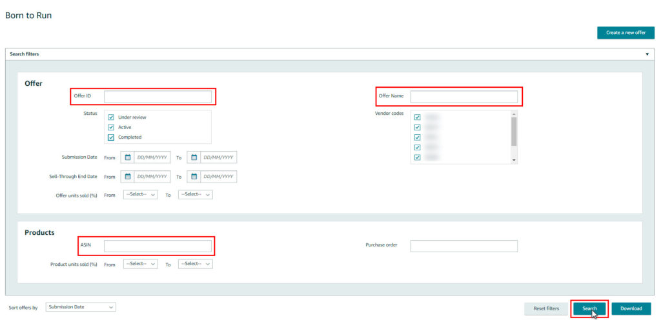Click the Vendor codes label
The image size is (661, 320).
(x=389, y=114)
